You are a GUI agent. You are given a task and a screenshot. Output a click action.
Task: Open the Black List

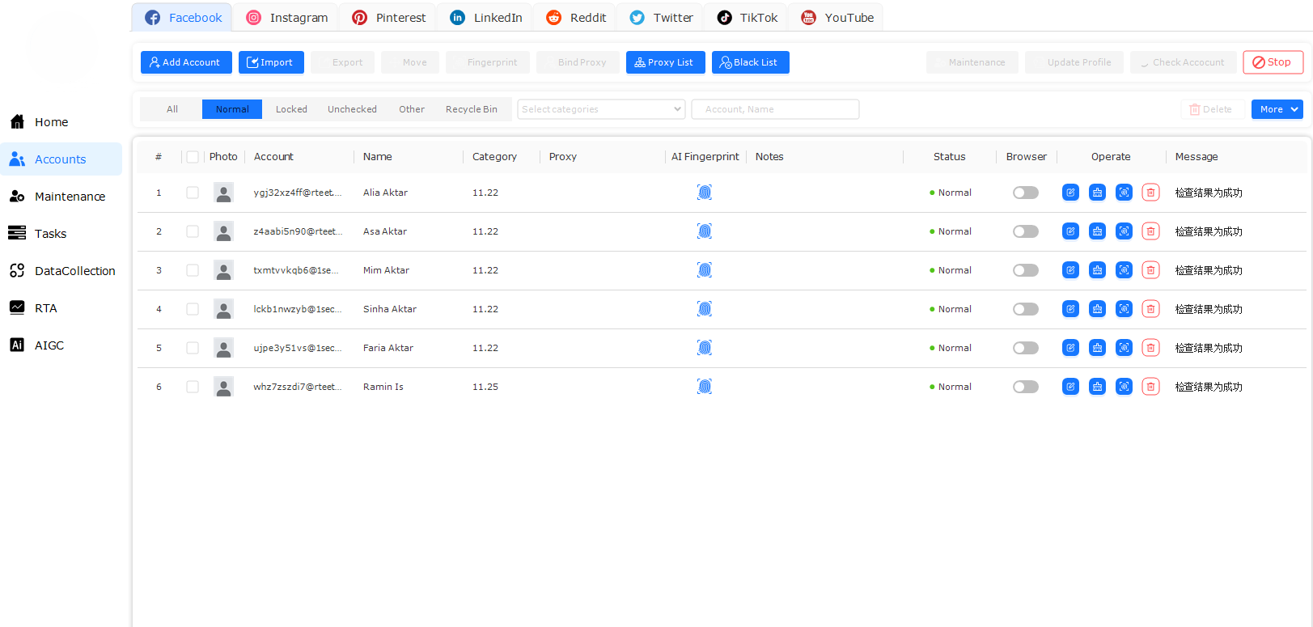(751, 62)
